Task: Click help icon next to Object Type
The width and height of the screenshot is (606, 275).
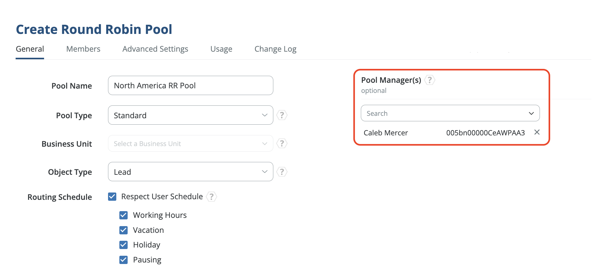Action: pyautogui.click(x=282, y=172)
